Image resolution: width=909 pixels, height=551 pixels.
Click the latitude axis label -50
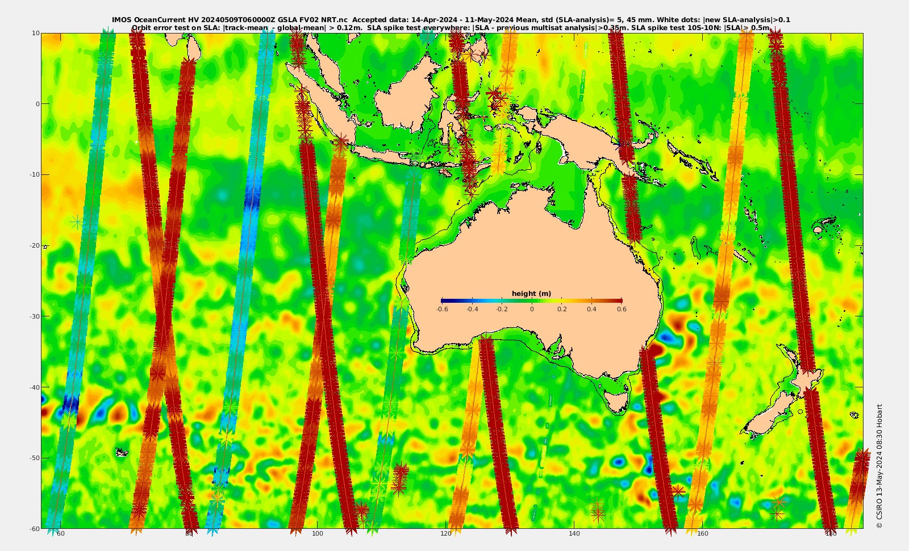tap(35, 458)
